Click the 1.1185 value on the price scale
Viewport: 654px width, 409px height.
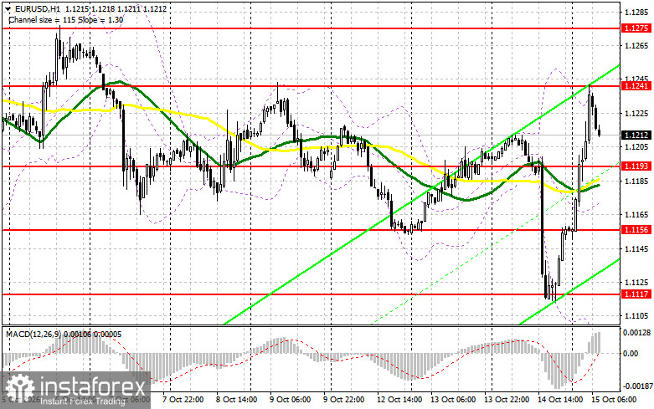[636, 181]
